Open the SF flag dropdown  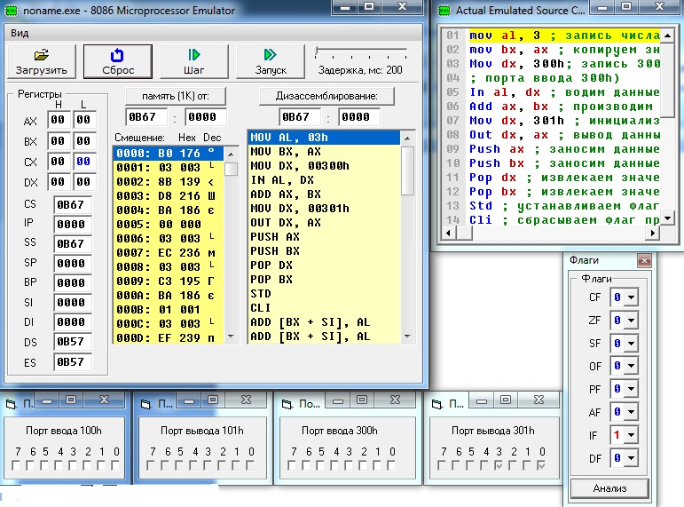[x=632, y=344]
